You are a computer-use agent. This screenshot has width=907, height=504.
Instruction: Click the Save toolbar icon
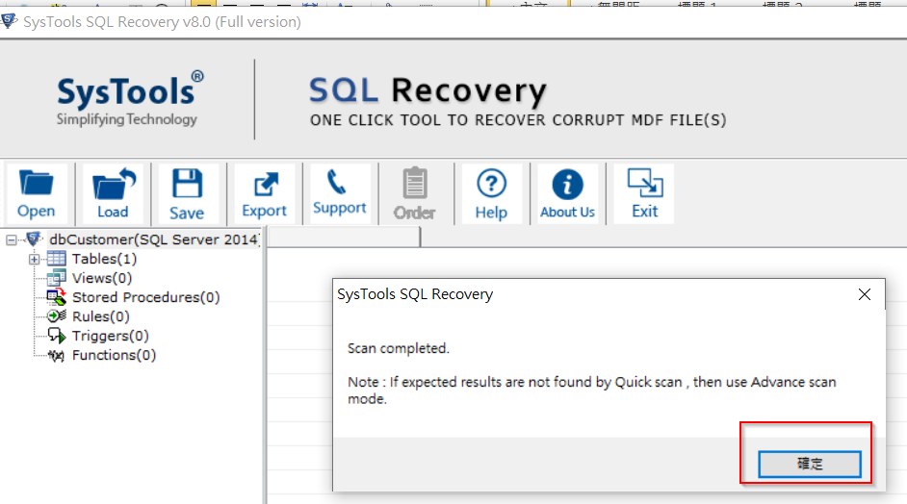187,193
